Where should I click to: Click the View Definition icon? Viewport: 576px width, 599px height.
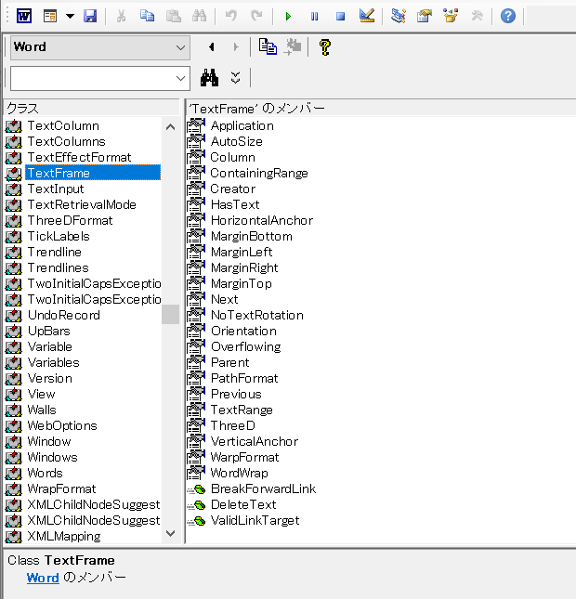293,47
